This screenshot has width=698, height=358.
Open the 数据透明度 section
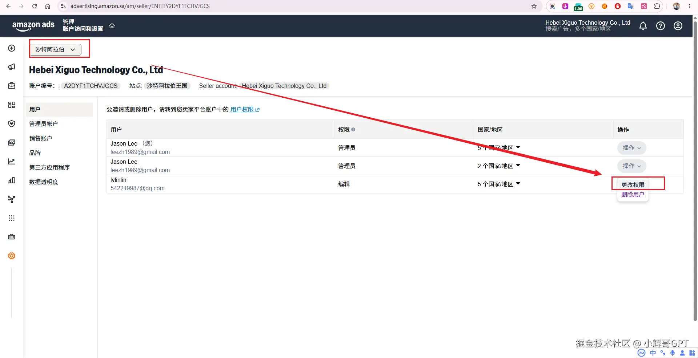pos(44,182)
